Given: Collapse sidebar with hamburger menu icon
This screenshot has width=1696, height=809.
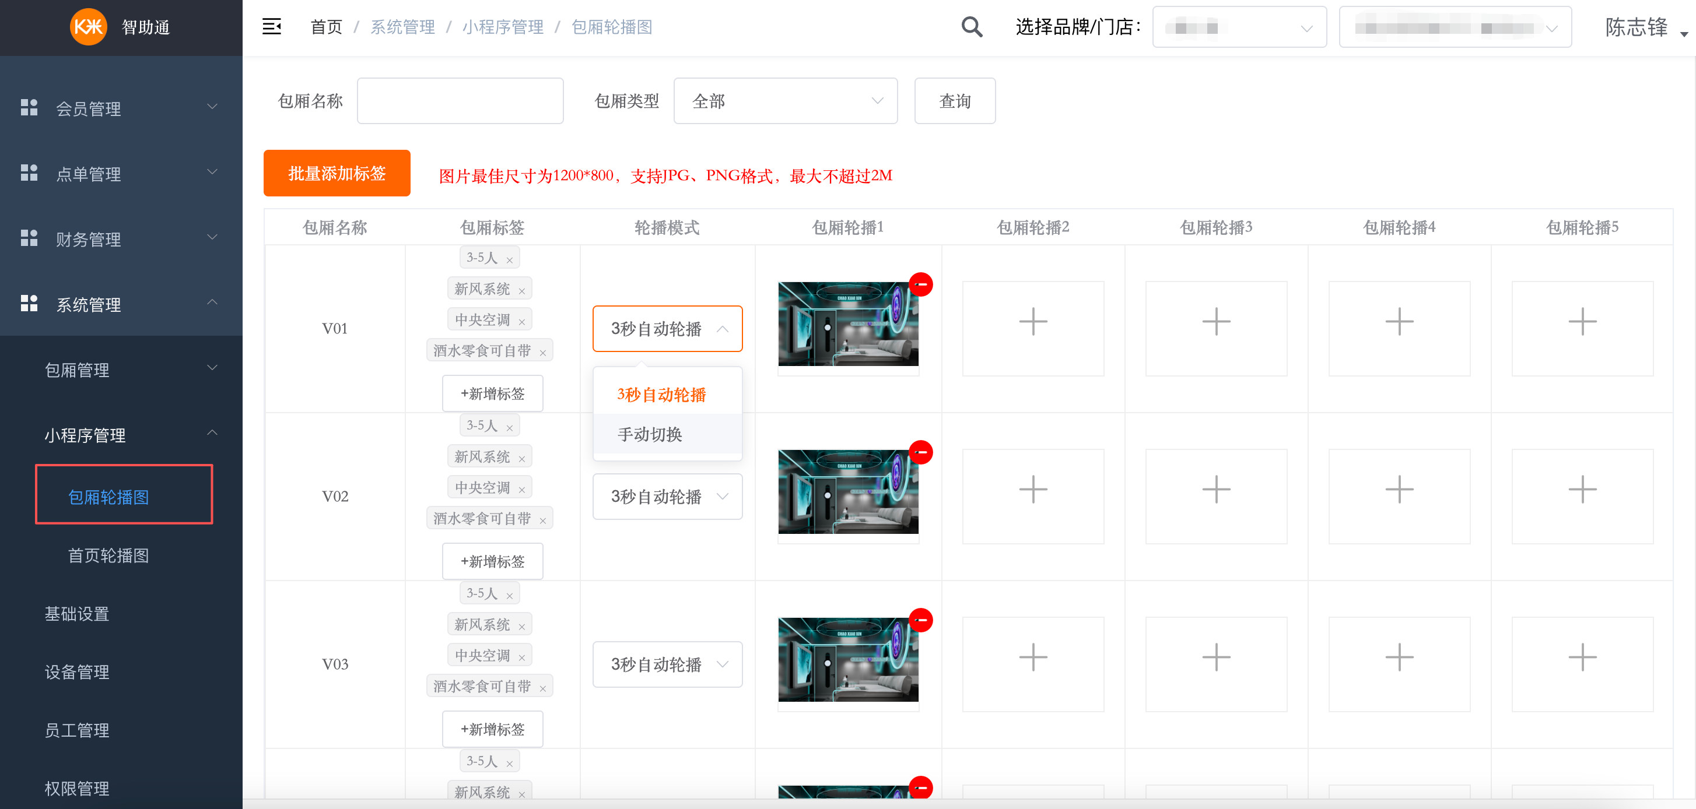Looking at the screenshot, I should pyautogui.click(x=272, y=27).
